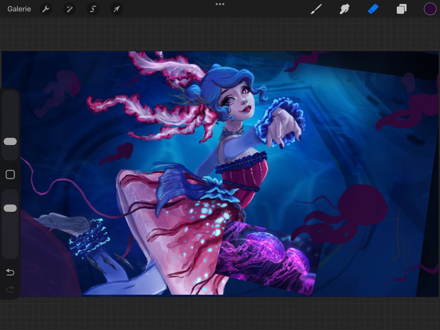Tap the square Modify button on the sidebar
The width and height of the screenshot is (440, 330).
10,175
